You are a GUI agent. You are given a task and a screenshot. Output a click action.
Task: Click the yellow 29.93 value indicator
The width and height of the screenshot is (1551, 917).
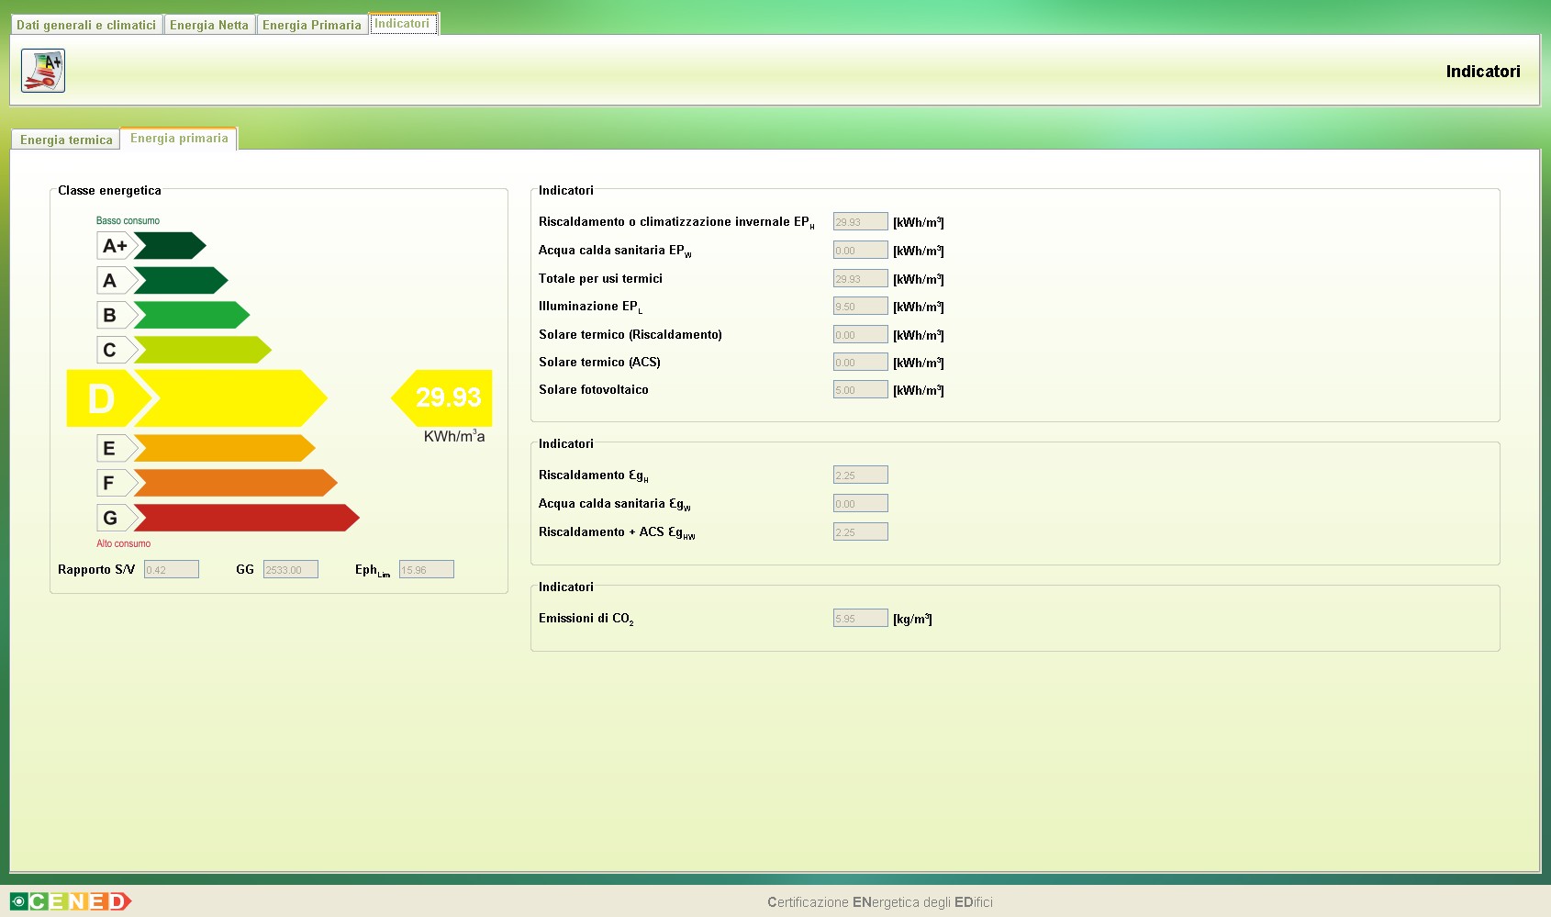(x=444, y=397)
